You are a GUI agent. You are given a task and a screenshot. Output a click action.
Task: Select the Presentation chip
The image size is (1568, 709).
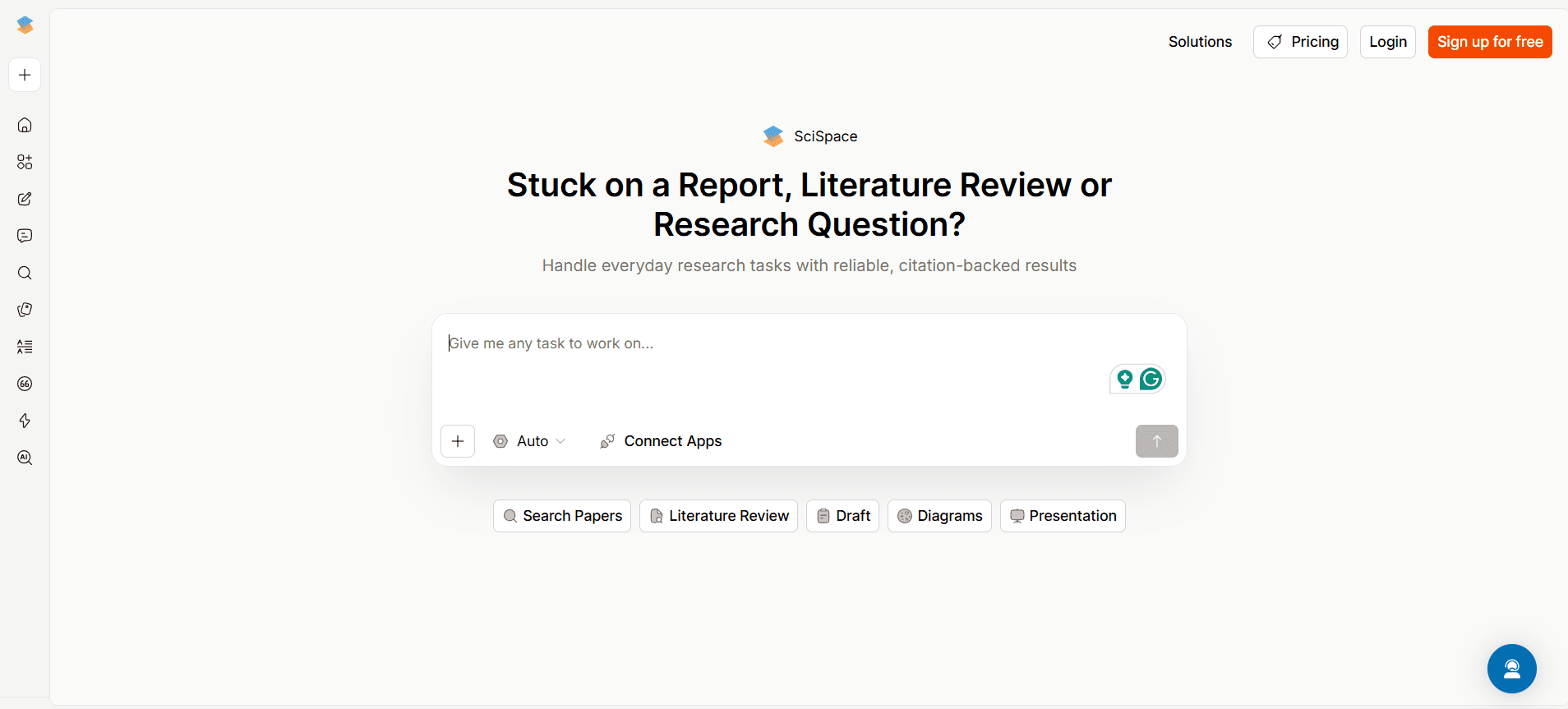[x=1063, y=516]
